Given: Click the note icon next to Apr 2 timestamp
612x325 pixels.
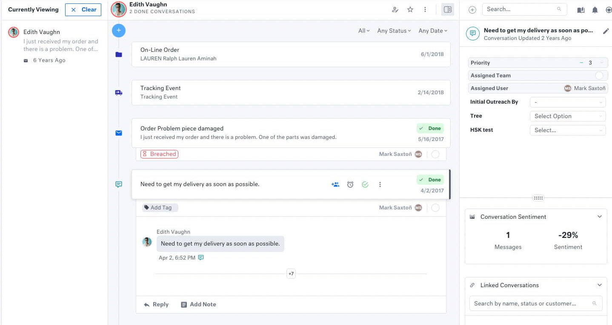Looking at the screenshot, I should coord(201,257).
